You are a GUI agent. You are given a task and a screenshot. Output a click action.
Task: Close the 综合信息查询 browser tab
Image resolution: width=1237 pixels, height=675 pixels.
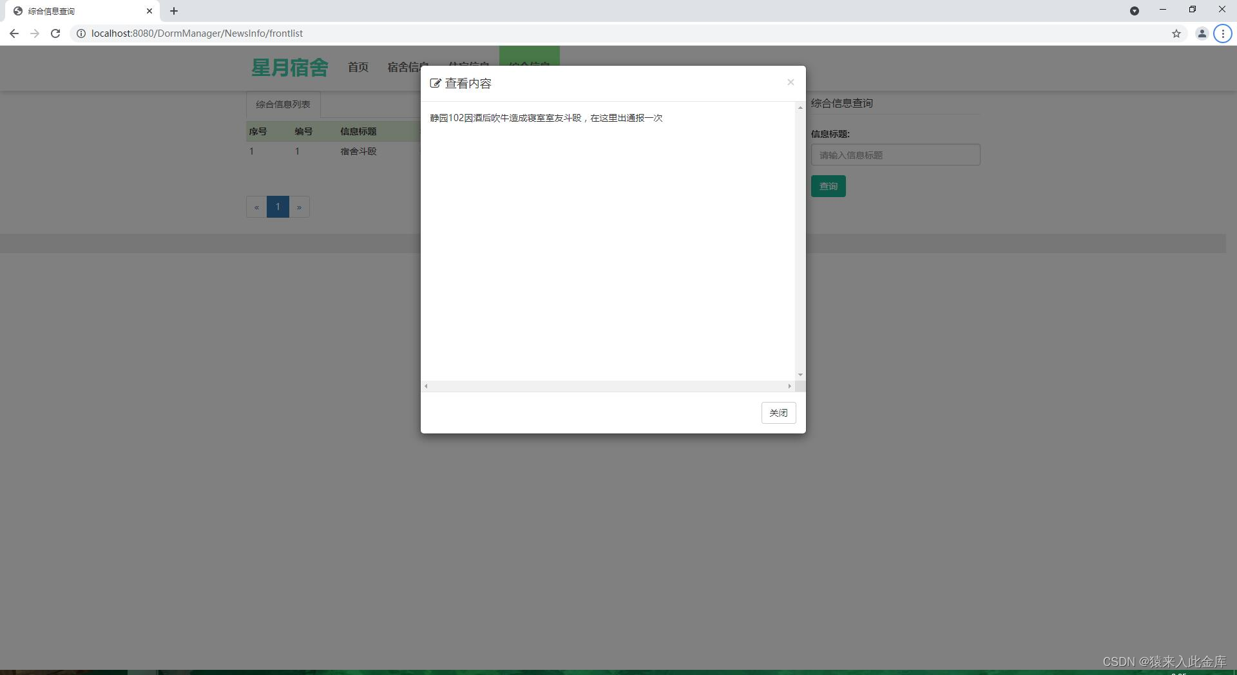coord(149,11)
